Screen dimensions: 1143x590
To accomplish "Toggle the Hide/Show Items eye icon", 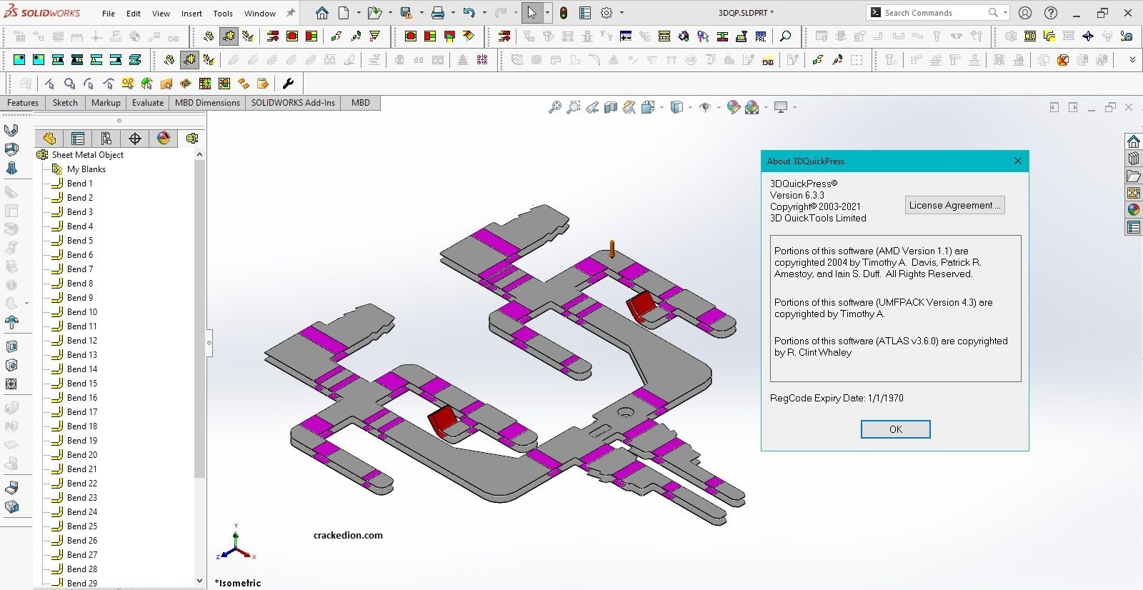I will coord(705,107).
